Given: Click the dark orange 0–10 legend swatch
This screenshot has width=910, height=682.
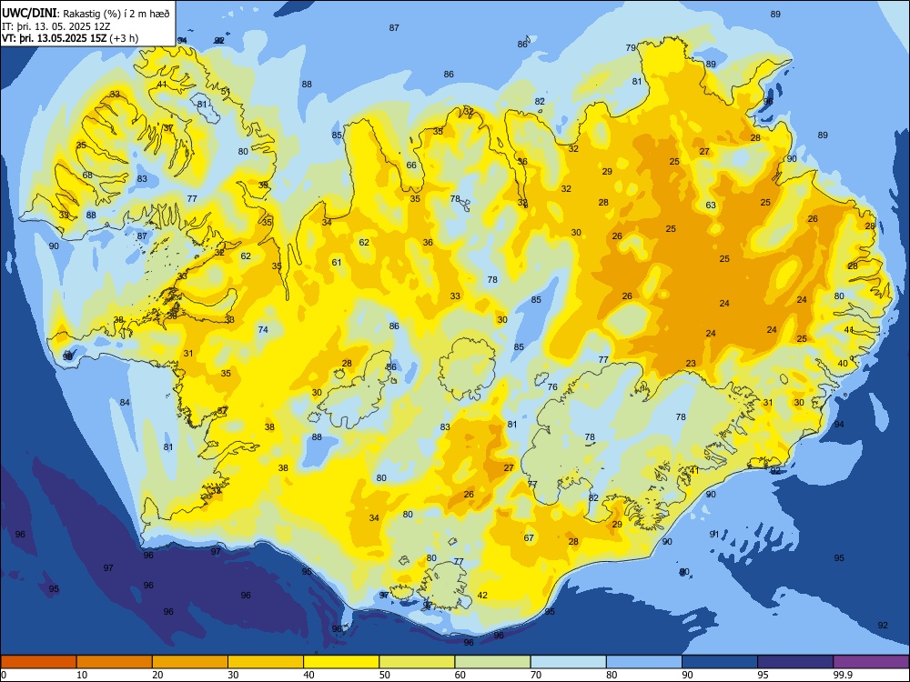Looking at the screenshot, I should pyautogui.click(x=38, y=662).
